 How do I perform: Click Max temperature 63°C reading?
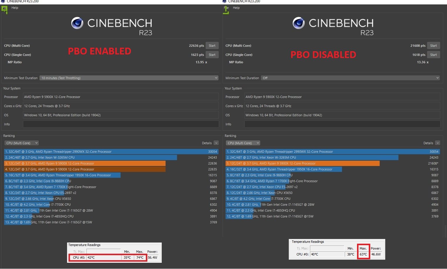(363, 254)
